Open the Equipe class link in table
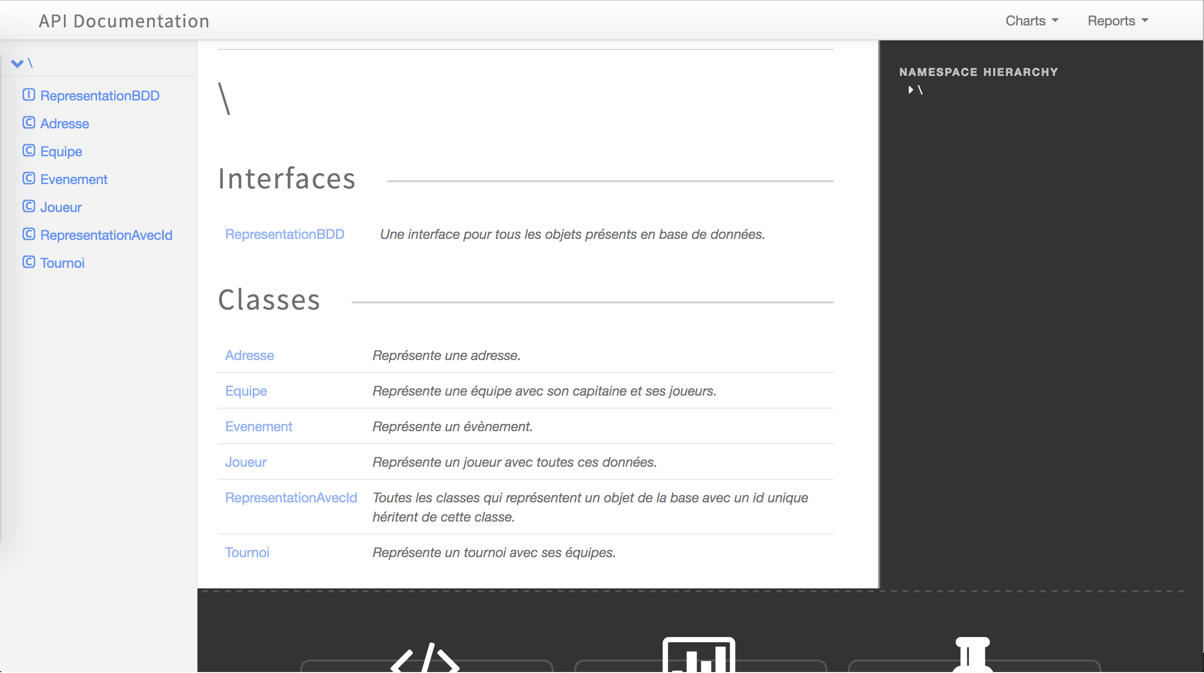1204x673 pixels. tap(246, 391)
